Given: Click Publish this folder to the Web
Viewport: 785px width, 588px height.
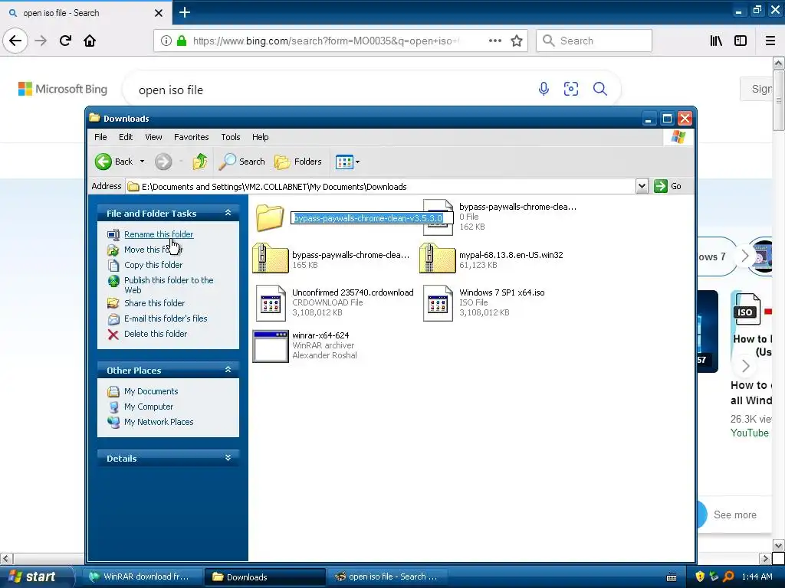Looking at the screenshot, I should tap(169, 285).
